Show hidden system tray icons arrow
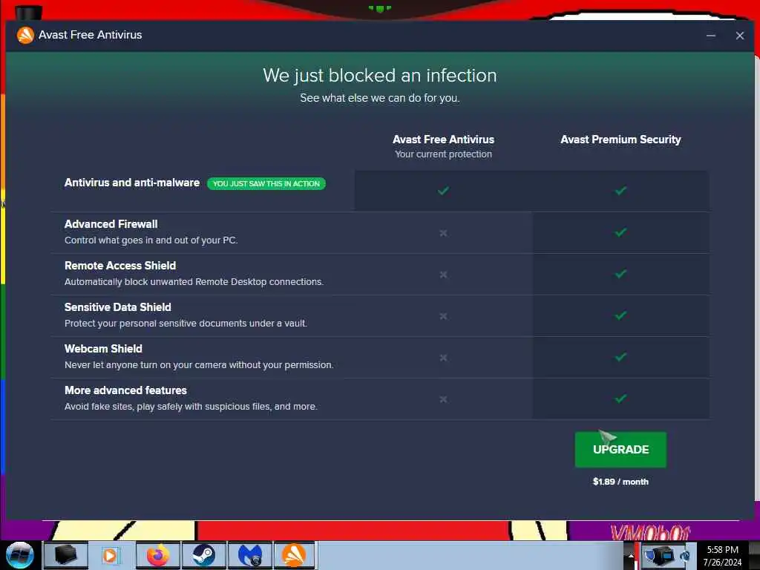760x570 pixels. coord(631,555)
